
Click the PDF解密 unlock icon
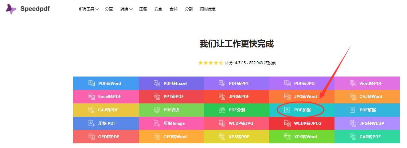pos(352,110)
